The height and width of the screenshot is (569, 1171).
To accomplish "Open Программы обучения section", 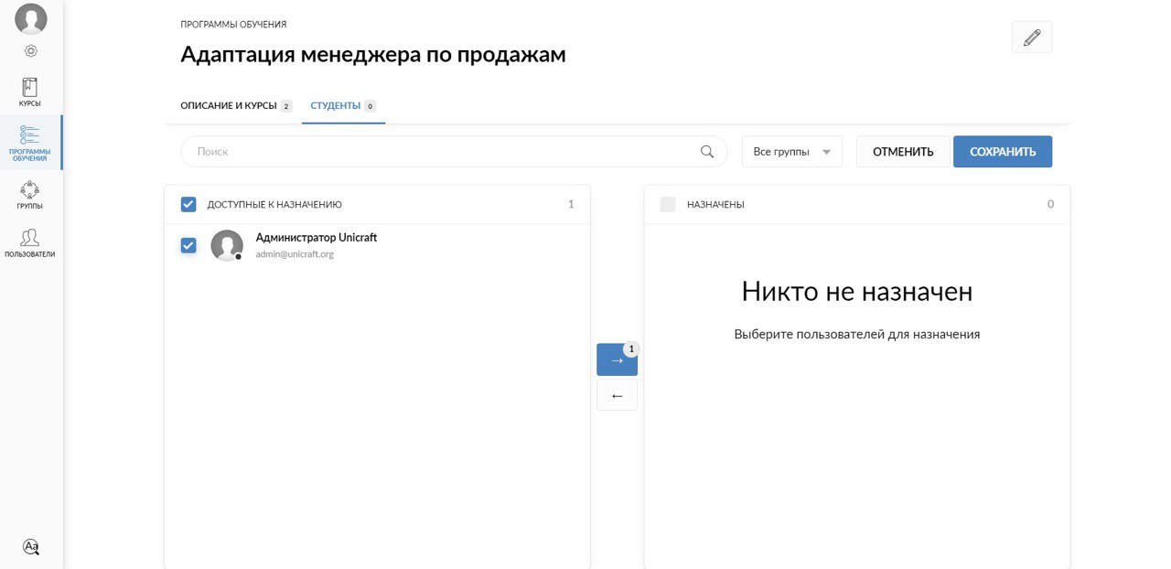I will (30, 143).
